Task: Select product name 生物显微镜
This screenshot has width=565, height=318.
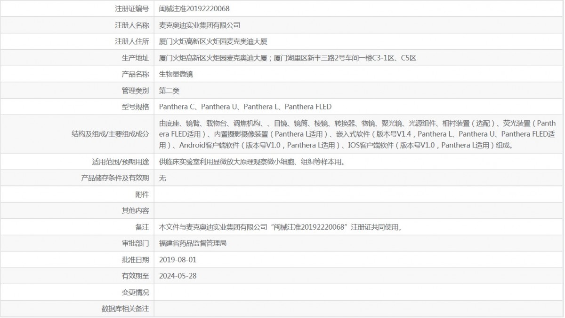Action: pos(176,74)
